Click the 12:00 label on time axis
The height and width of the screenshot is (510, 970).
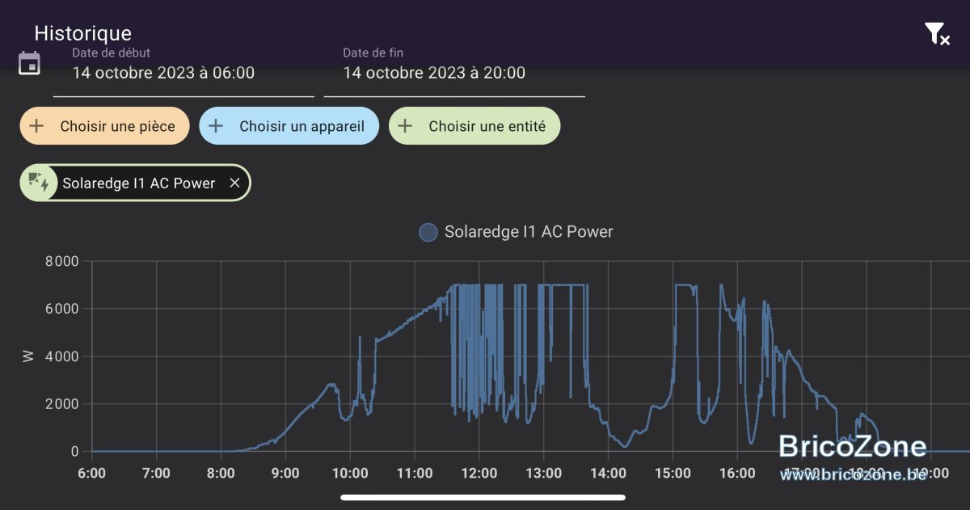coord(479,473)
